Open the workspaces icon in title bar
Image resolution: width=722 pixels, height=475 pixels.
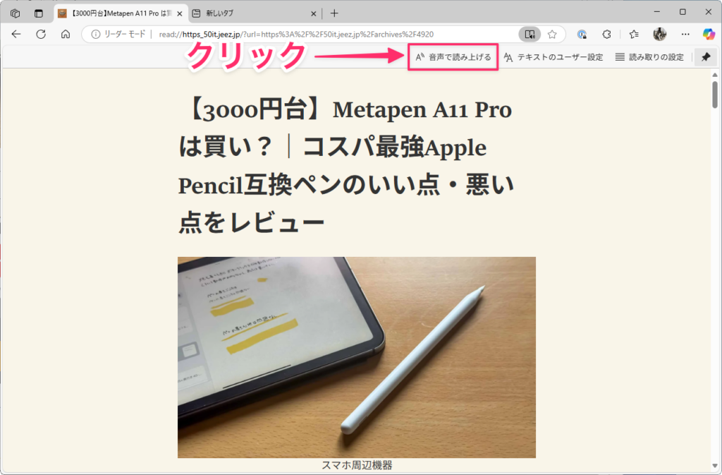click(16, 13)
